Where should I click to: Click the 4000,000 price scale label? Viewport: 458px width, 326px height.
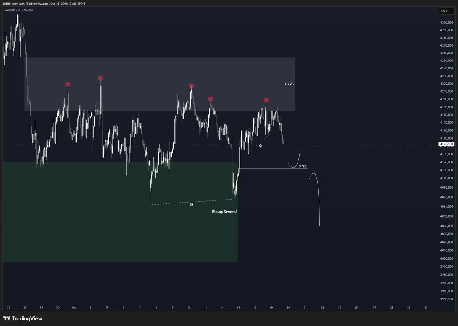(447, 258)
